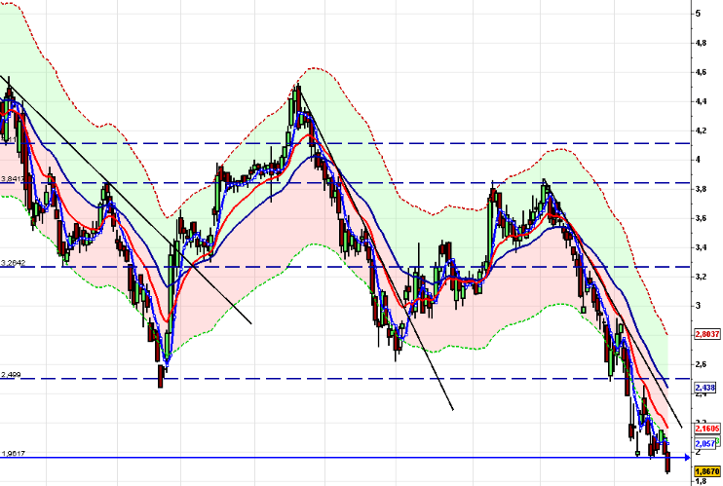Screen dimensions: 723x486
Task: Click the 3,2 price axis label
Action: 701,277
